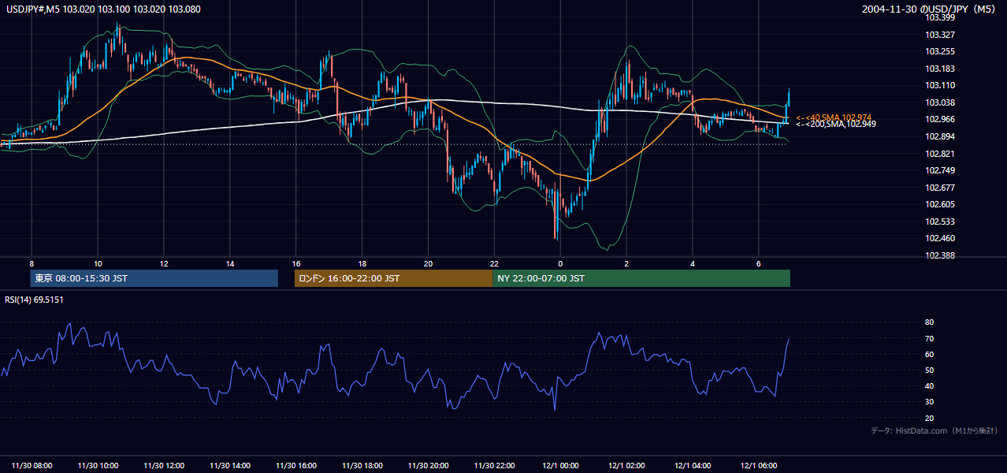The width and height of the screenshot is (1007, 473).
Task: Click the 12/1 06:00 time axis label
Action: point(760,465)
